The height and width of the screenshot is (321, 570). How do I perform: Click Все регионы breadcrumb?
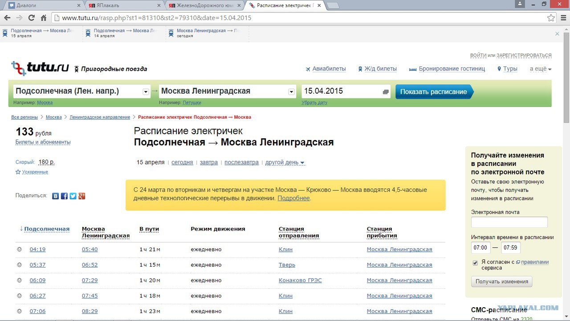24,117
